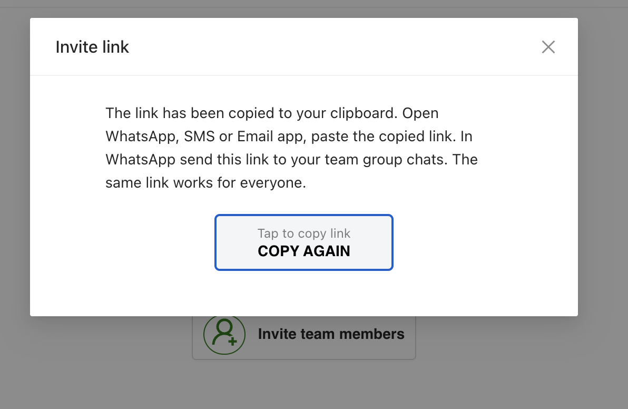The width and height of the screenshot is (628, 409).
Task: Select the Invite team members text label
Action: (331, 334)
